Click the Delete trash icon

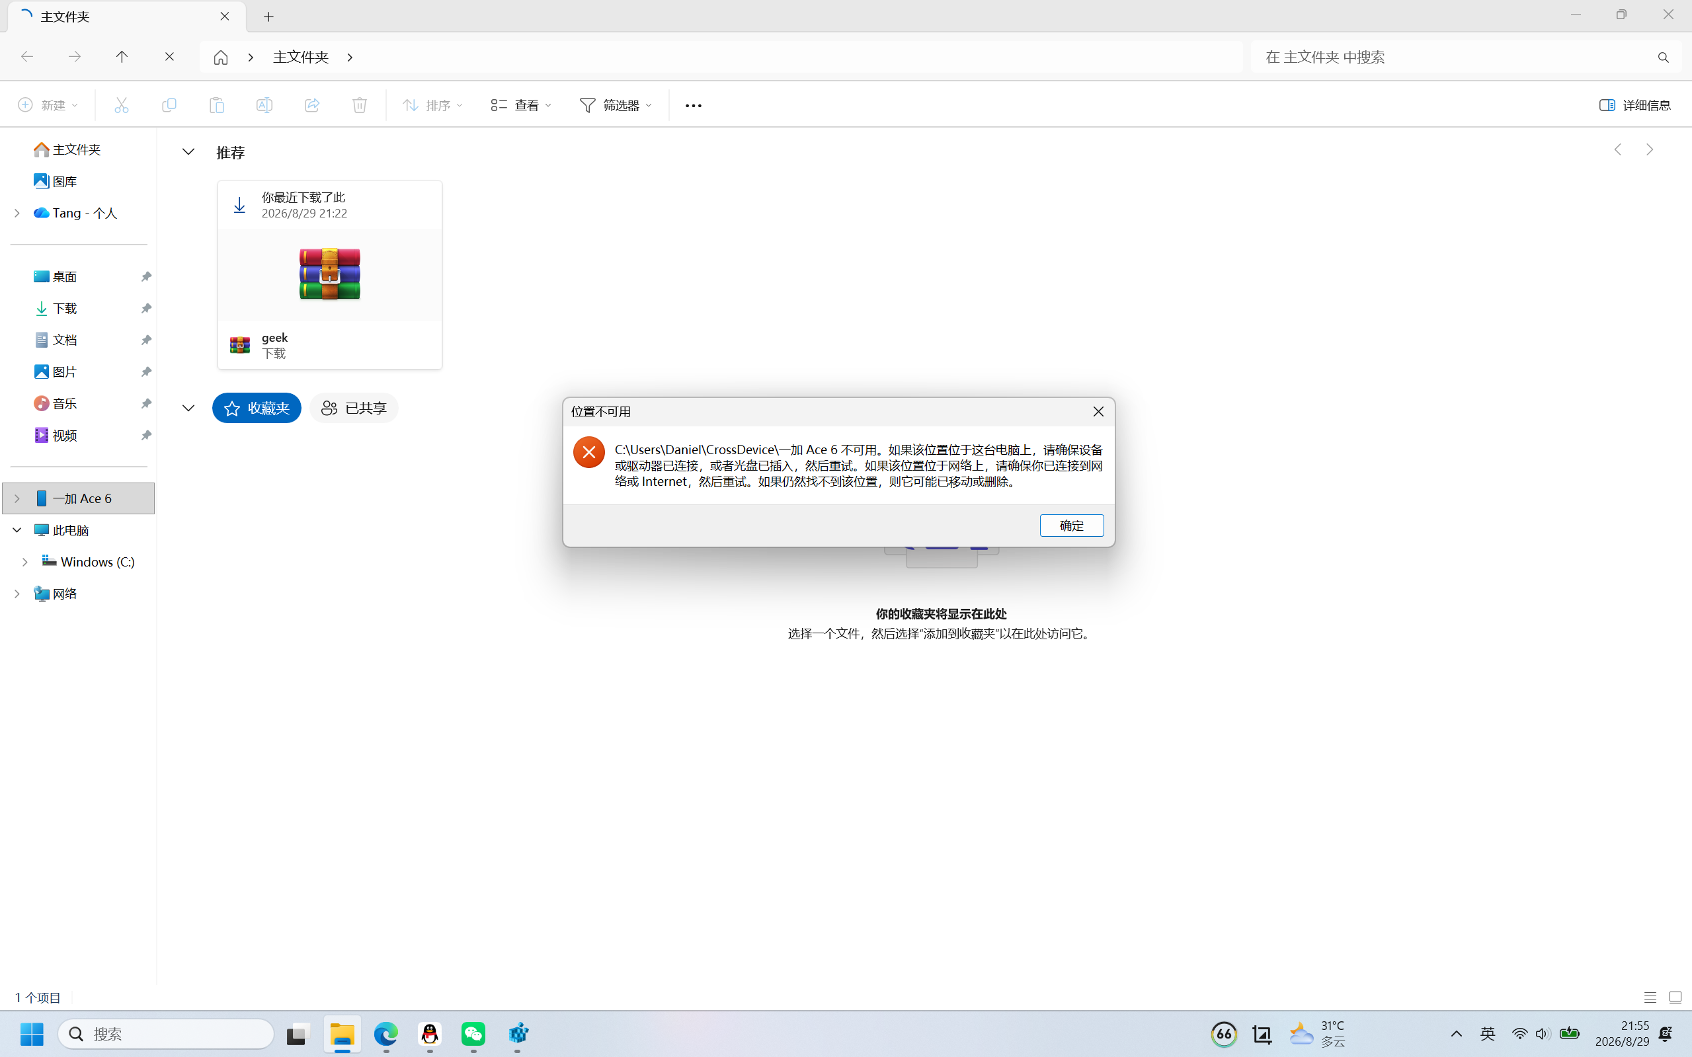coord(360,105)
